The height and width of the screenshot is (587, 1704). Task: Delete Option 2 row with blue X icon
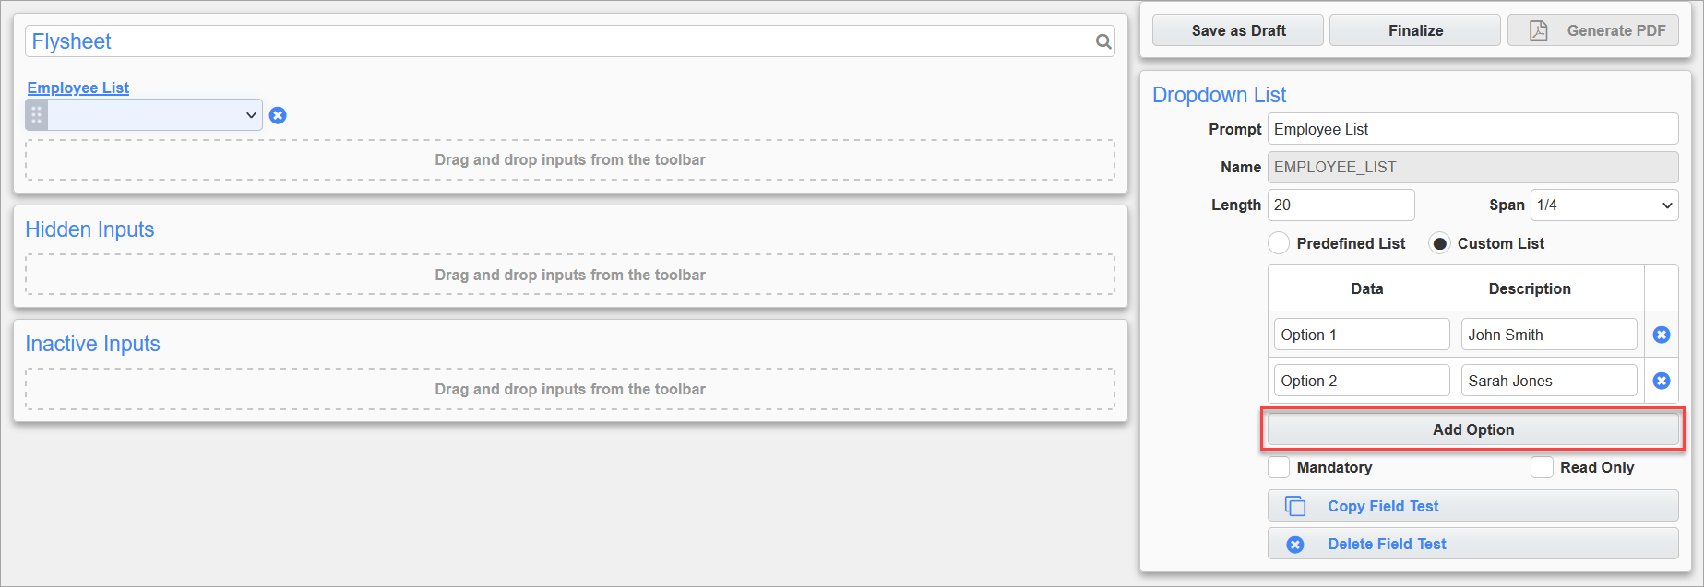1662,381
